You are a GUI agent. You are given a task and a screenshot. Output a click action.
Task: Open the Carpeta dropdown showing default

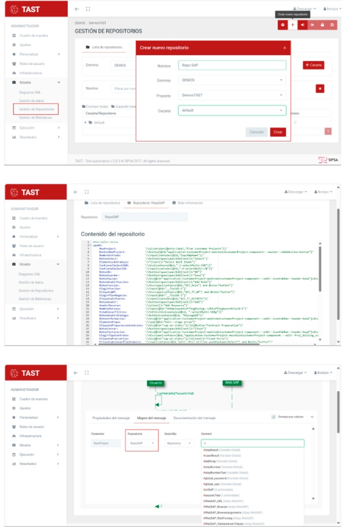[x=232, y=110]
